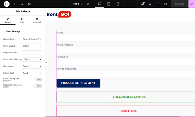Open the Page dropdown in top bar
195x117 pixels.
[x=78, y=4]
